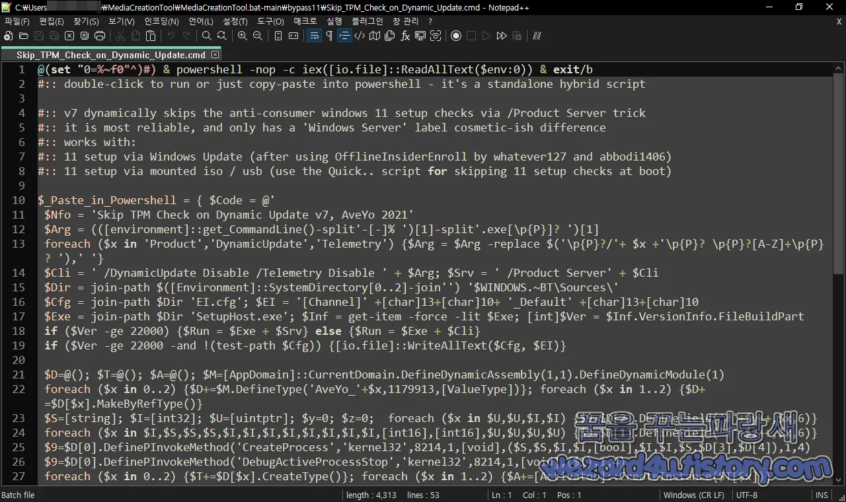Open the Function List fx icon

[405, 36]
